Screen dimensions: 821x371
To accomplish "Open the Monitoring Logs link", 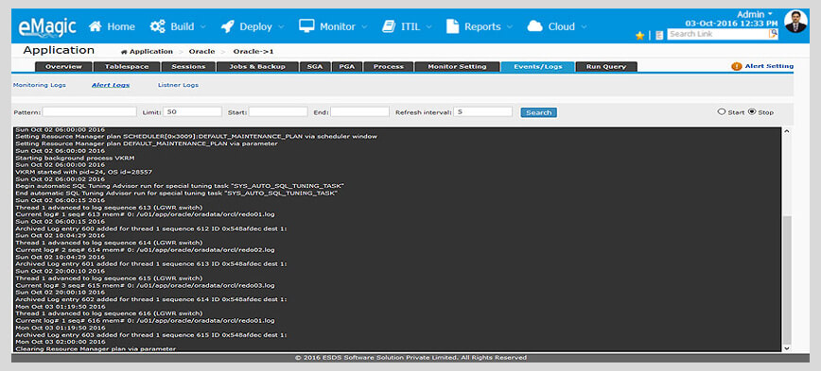I will [x=40, y=85].
